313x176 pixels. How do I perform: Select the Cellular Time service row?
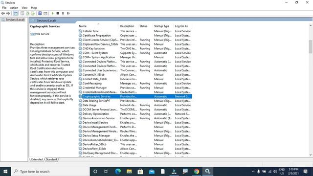pyautogui.click(x=135, y=31)
